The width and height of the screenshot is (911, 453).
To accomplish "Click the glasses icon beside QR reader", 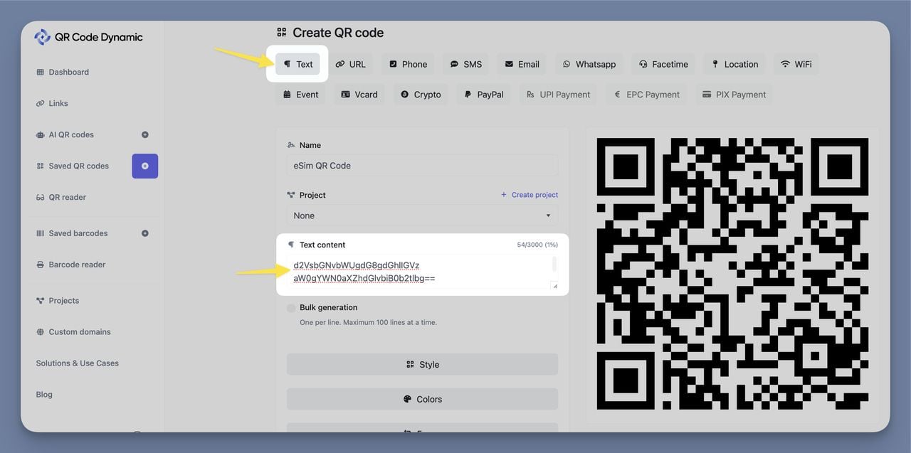I will 40,197.
